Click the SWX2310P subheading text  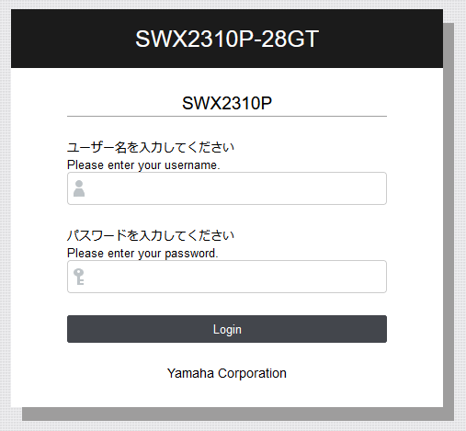(x=227, y=103)
